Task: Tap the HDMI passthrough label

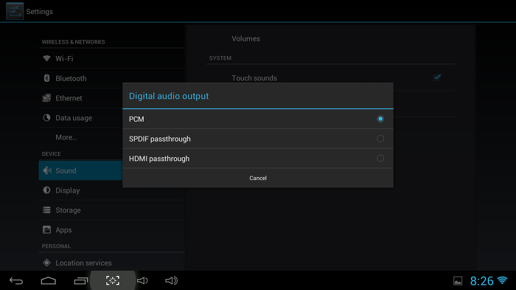Action: point(159,159)
